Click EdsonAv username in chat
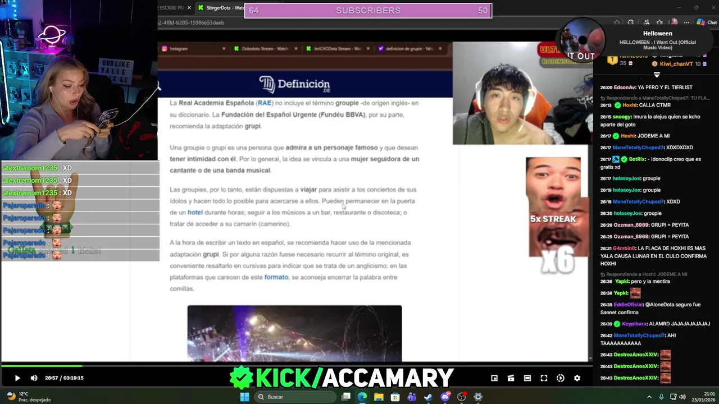719x404 pixels. pos(625,88)
